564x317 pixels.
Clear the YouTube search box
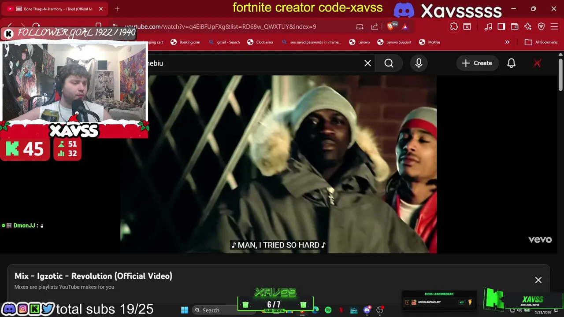click(x=367, y=63)
